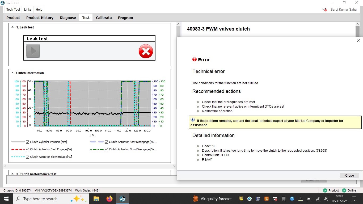Go to the Product tab
This screenshot has width=363, height=204.
click(13, 18)
